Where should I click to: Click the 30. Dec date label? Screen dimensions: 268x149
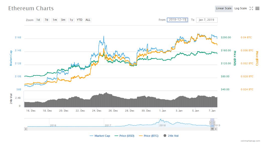[x=146, y=111]
